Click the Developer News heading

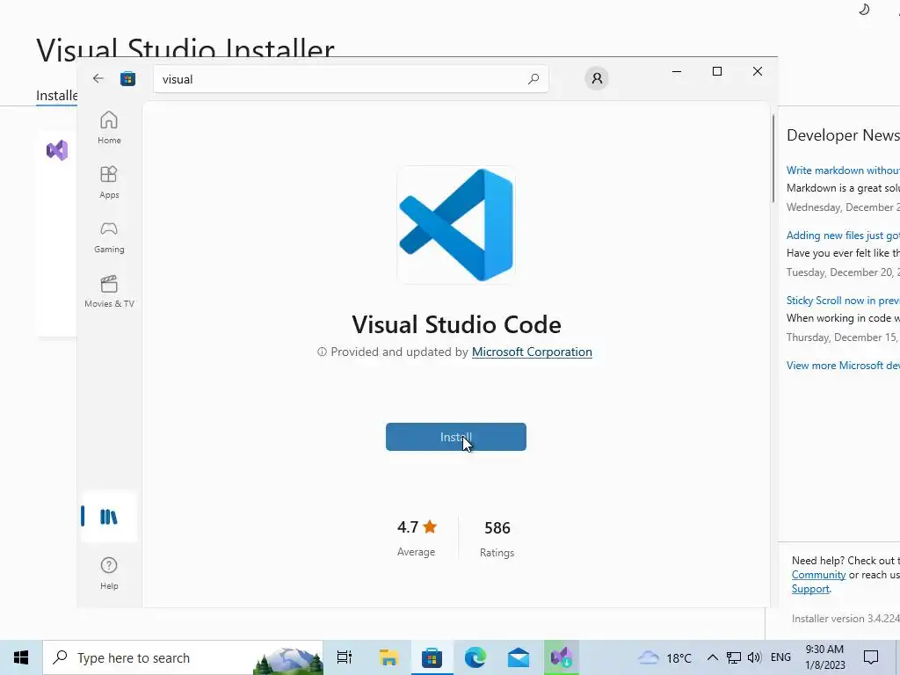[x=843, y=135]
